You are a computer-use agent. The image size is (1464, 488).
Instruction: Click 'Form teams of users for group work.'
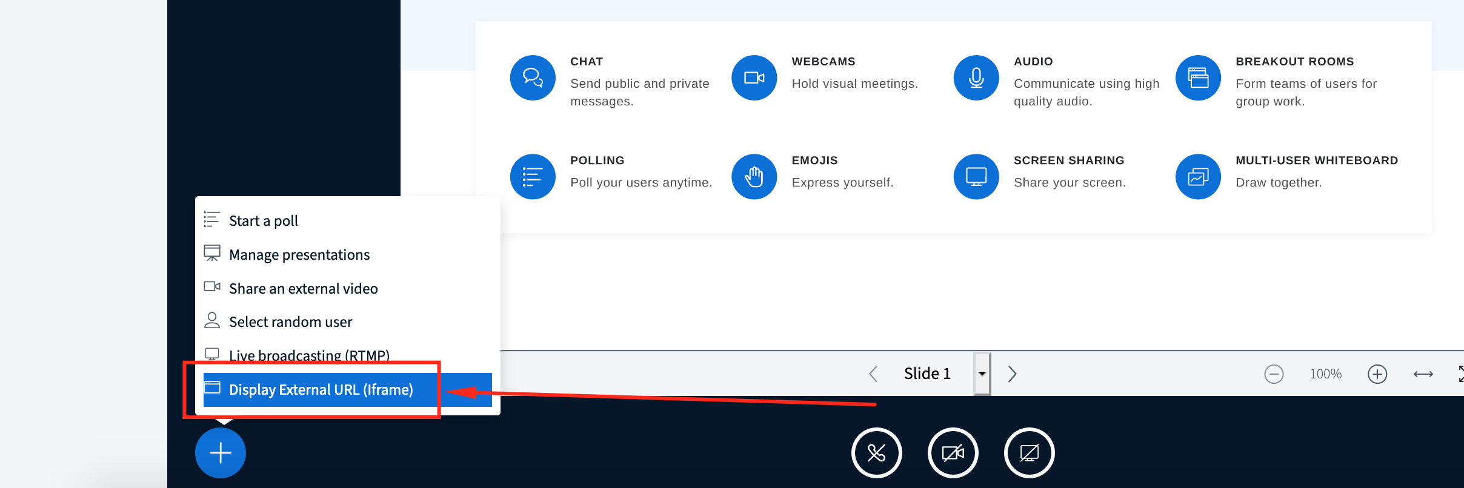coord(1306,92)
